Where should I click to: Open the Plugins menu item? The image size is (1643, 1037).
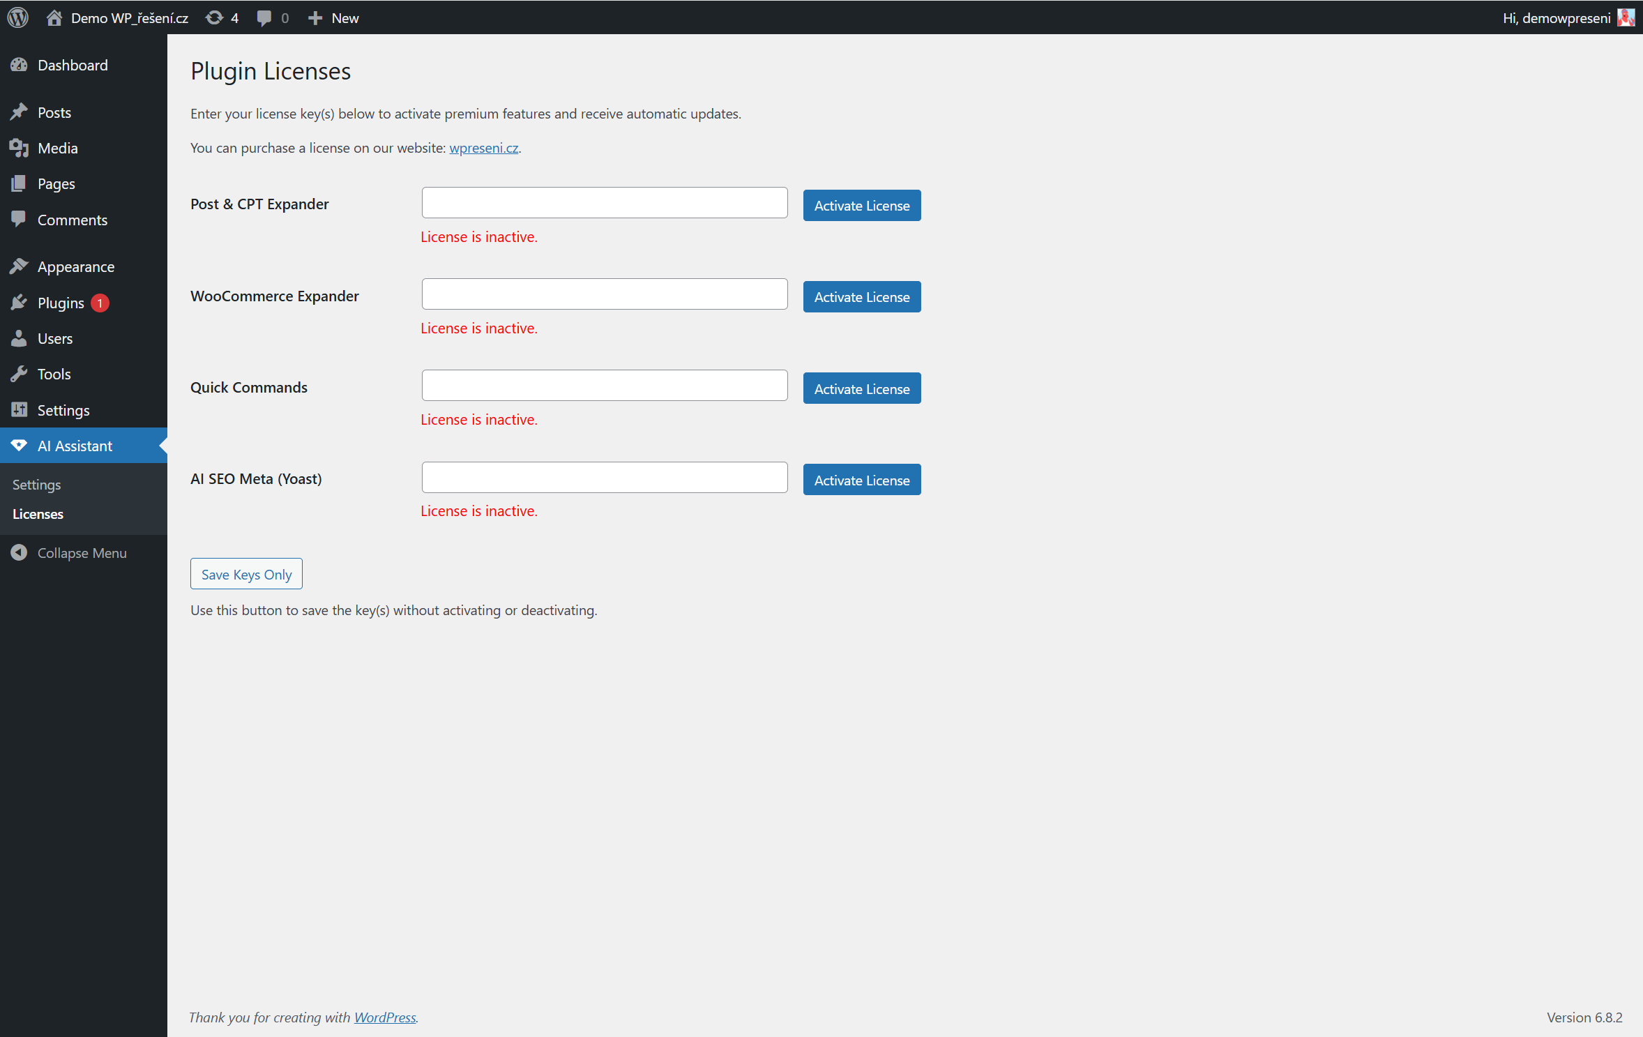pos(61,303)
